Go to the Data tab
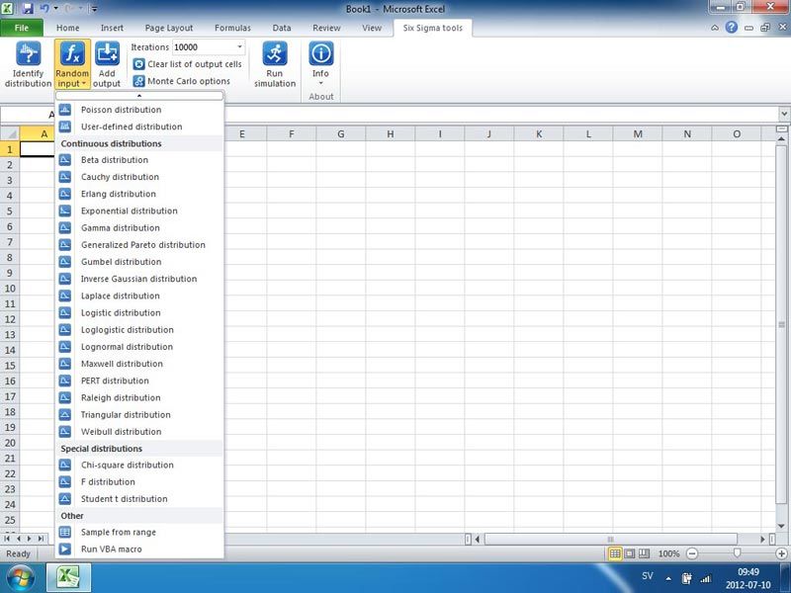Image resolution: width=791 pixels, height=593 pixels. 282,28
